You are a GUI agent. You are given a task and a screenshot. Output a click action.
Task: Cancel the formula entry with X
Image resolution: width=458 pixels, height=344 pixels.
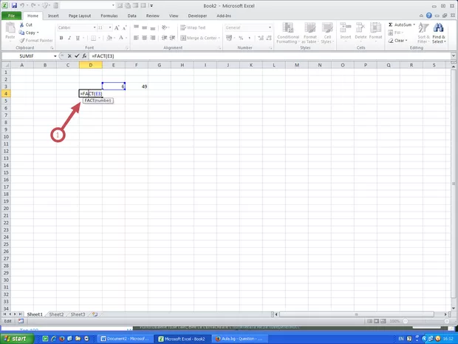coord(69,56)
